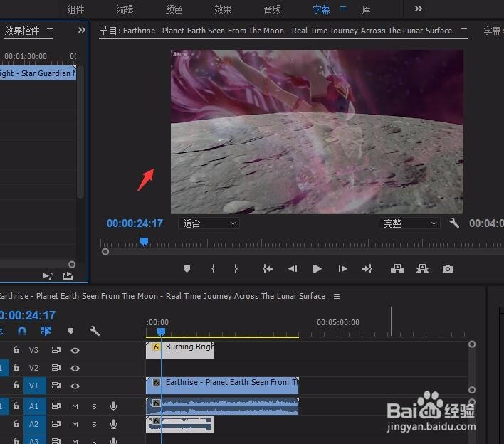504x444 pixels.
Task: Hide V2 track output eye
Action: (x=75, y=368)
